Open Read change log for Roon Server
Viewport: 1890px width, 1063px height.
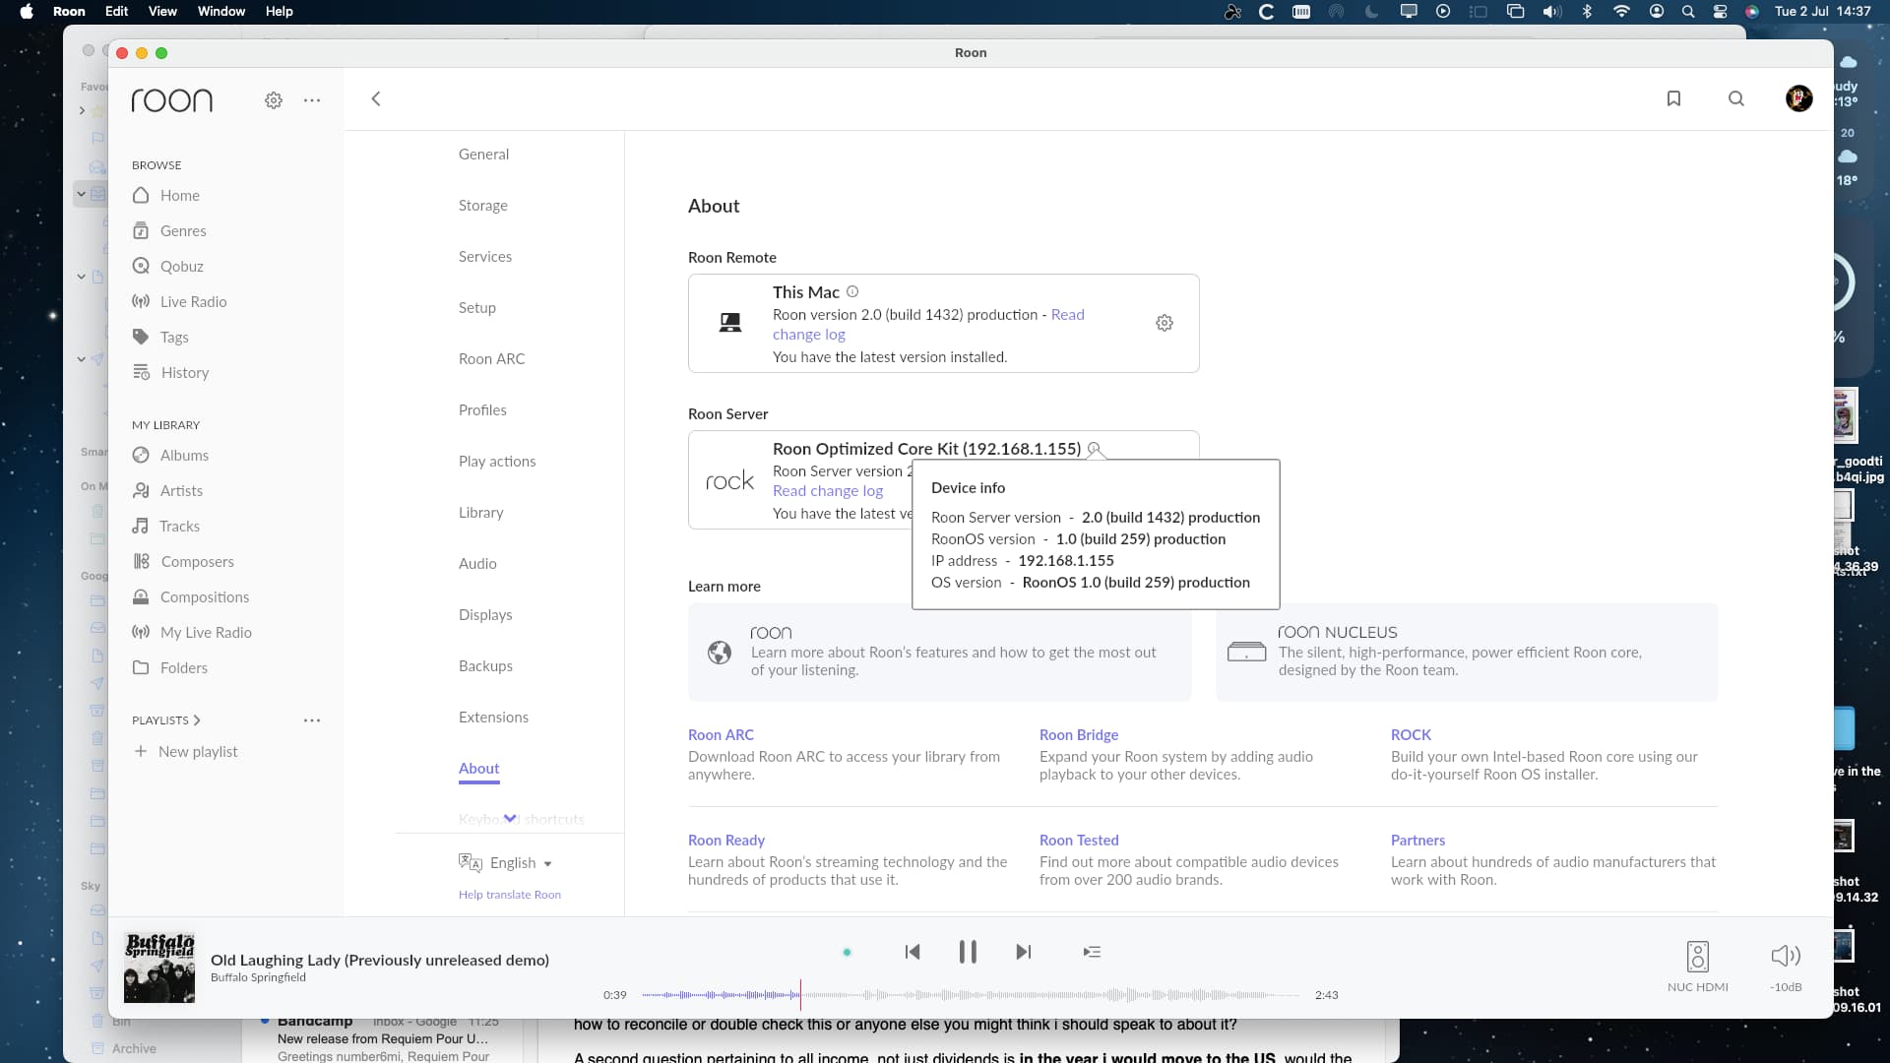pyautogui.click(x=828, y=490)
